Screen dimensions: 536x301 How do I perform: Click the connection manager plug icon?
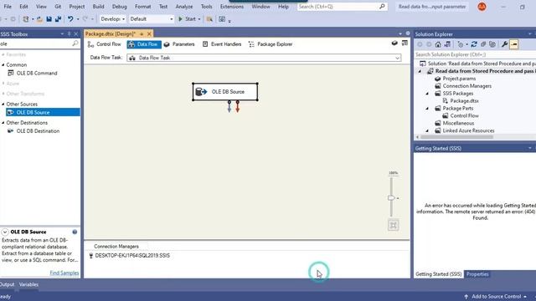(91, 256)
